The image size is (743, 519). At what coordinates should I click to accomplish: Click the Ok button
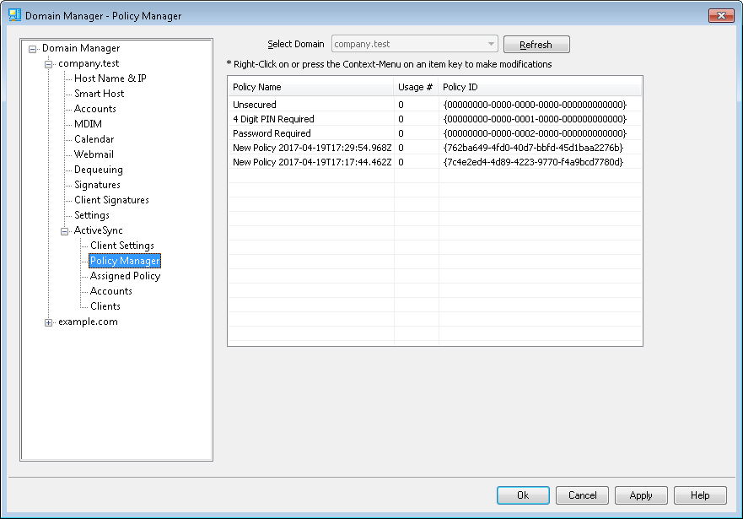click(x=523, y=495)
